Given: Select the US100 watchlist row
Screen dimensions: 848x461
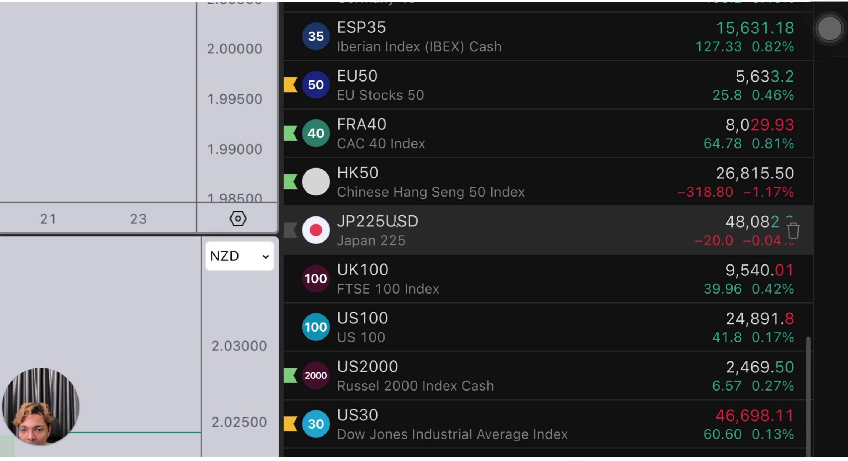Looking at the screenshot, I should (516, 327).
